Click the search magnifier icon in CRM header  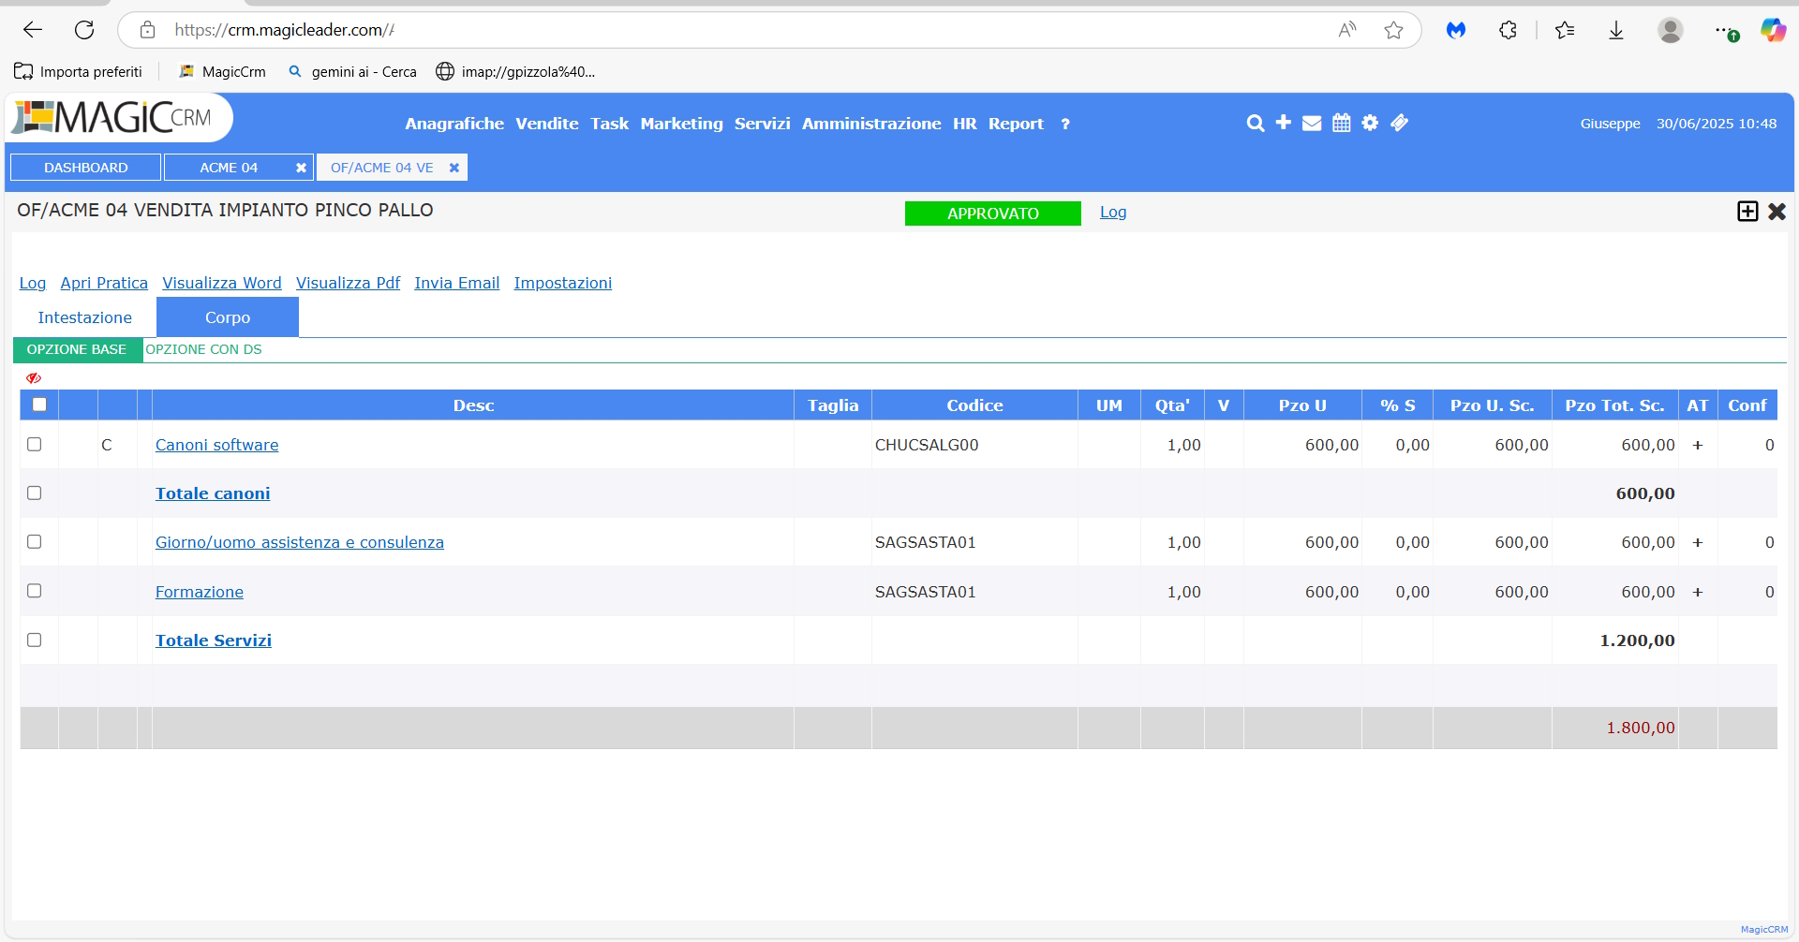click(1256, 124)
